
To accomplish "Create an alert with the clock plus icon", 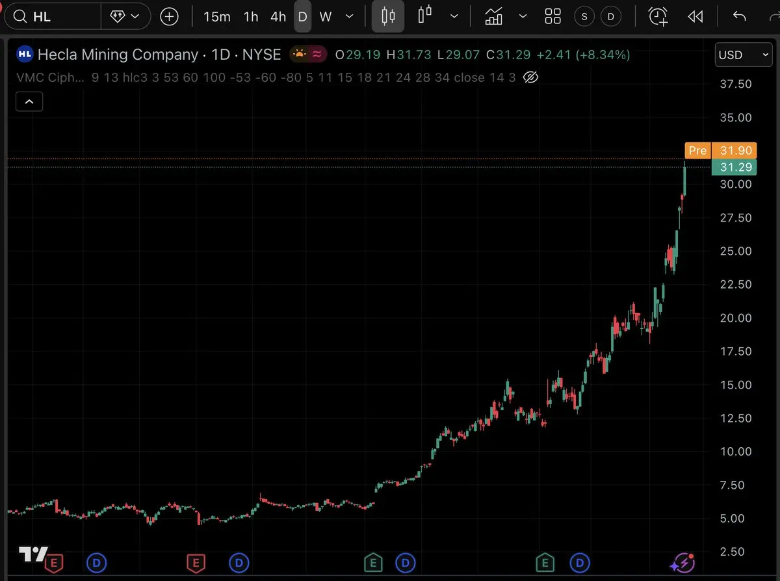I will tap(658, 16).
